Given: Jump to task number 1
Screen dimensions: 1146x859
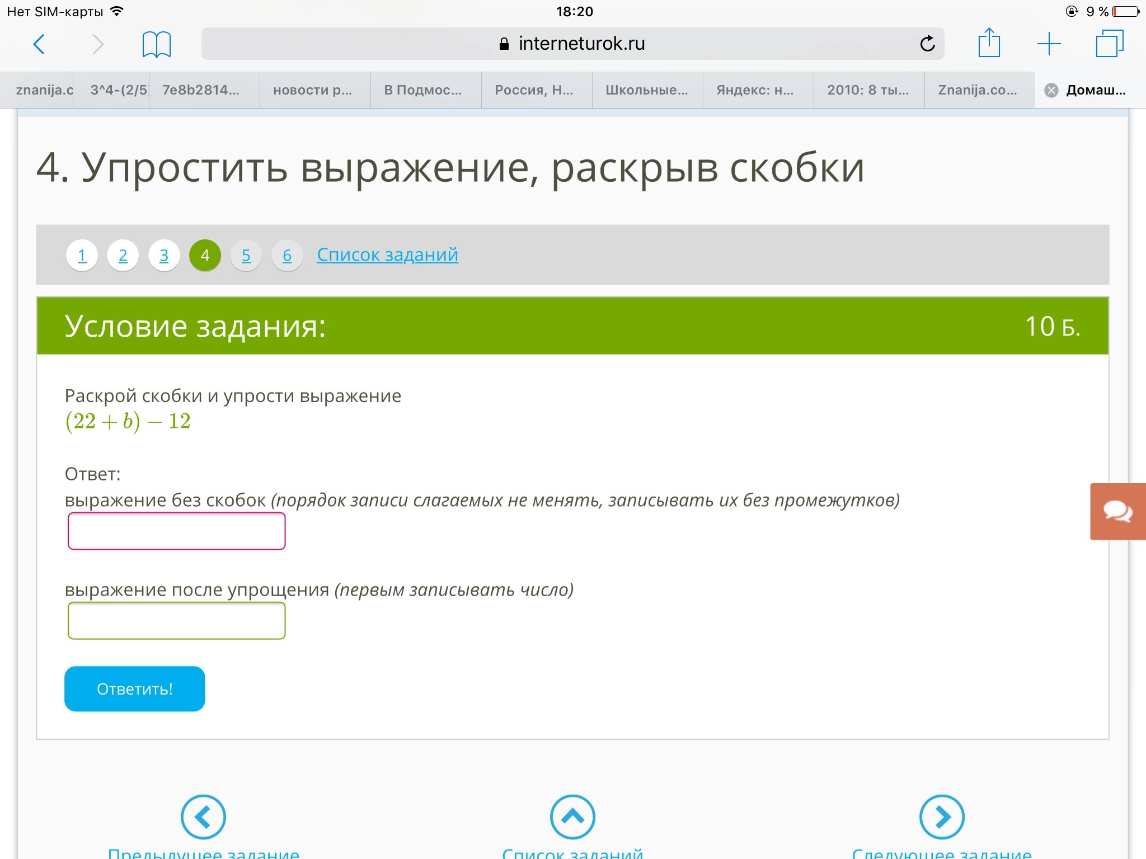Looking at the screenshot, I should pos(82,256).
